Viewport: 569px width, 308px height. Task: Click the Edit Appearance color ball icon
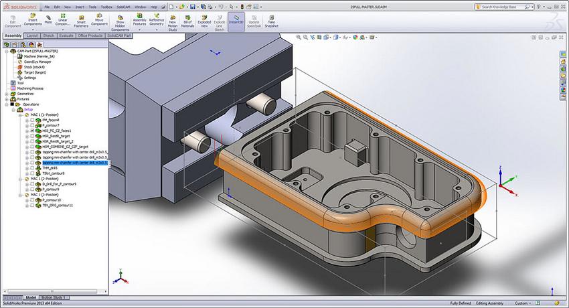[x=355, y=37]
